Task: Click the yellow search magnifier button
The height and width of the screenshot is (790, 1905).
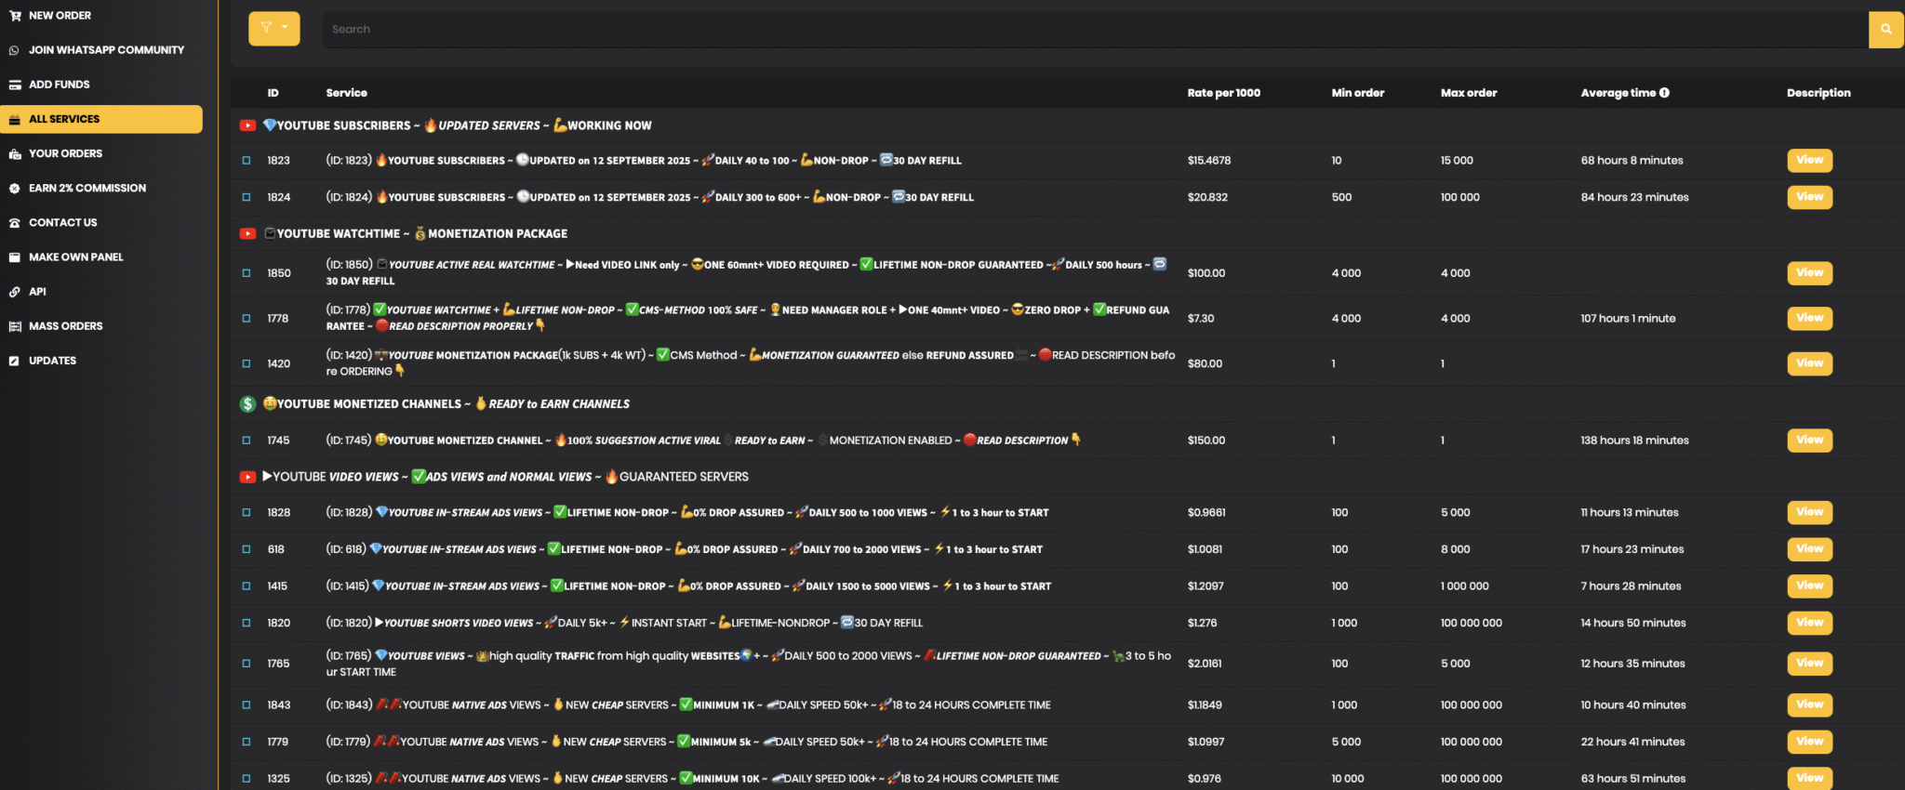Action: [1885, 30]
